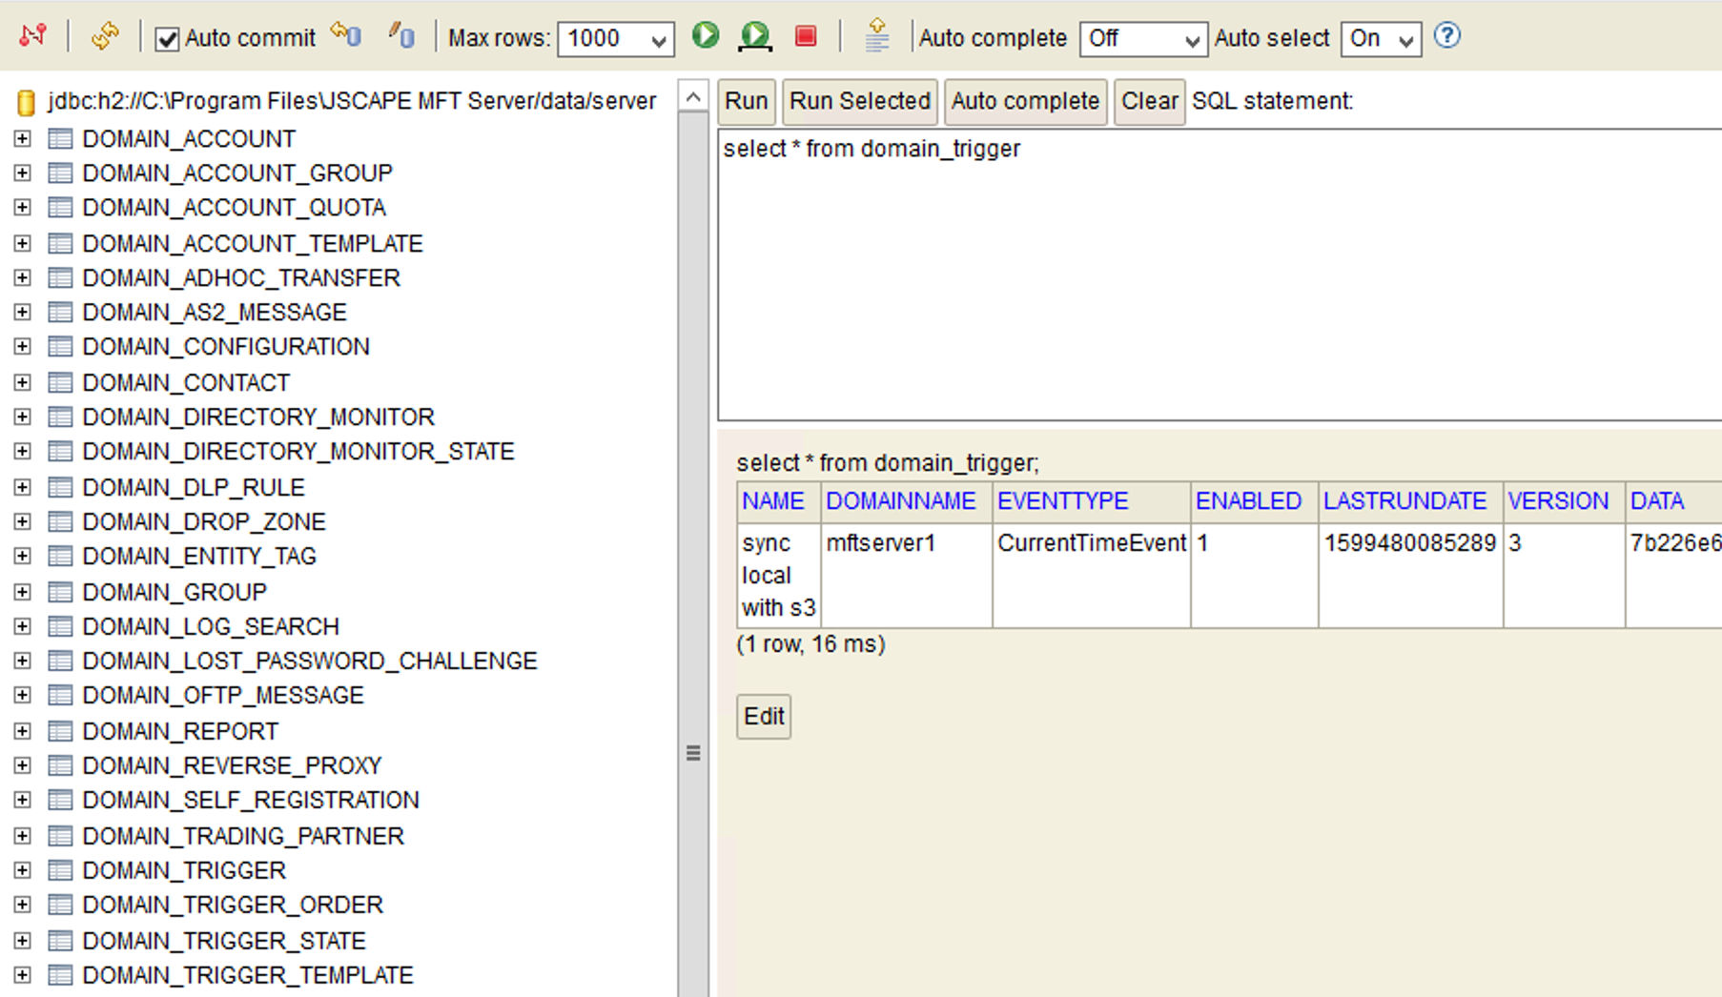Click the green Run icon
Screen dimensions: 1722x997
click(706, 35)
